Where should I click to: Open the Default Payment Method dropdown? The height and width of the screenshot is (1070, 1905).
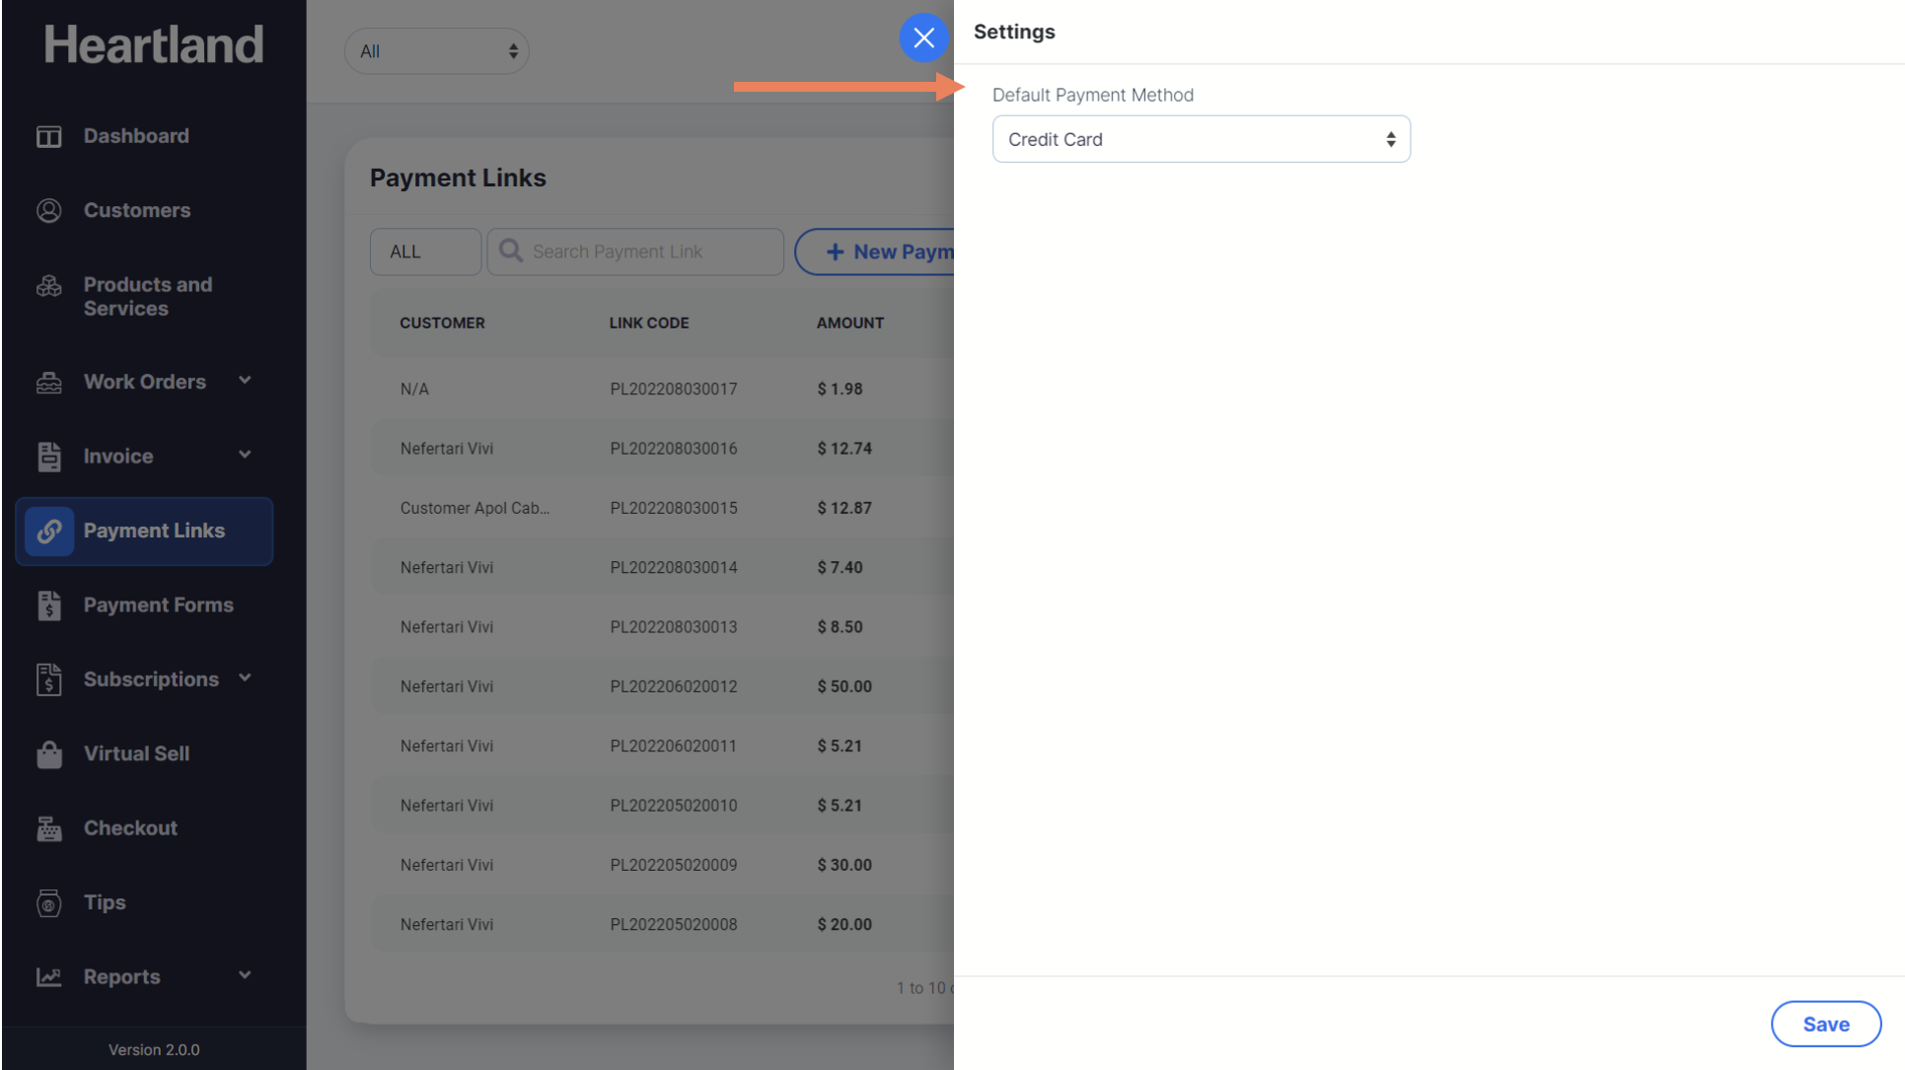click(x=1201, y=139)
